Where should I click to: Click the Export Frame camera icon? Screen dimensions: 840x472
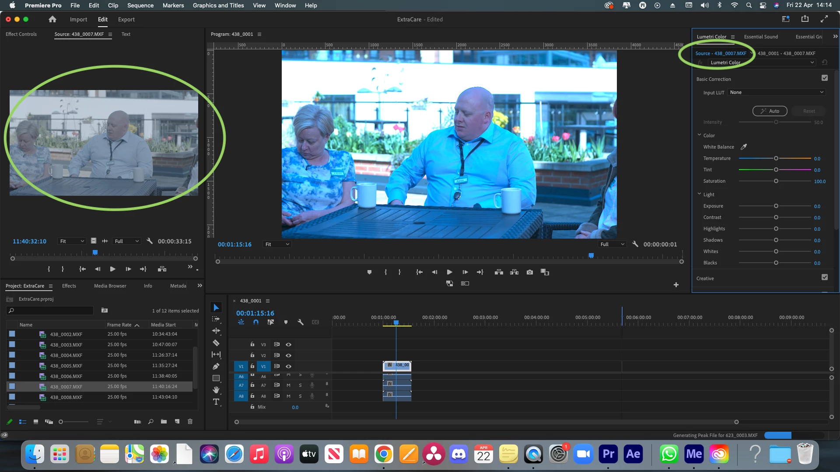pyautogui.click(x=530, y=272)
